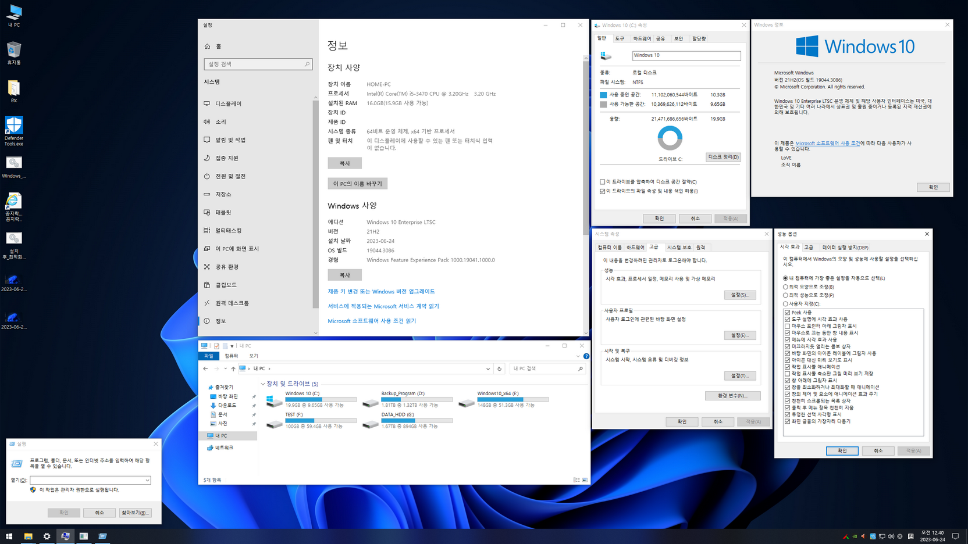Open the Run dialog 열기 combo box dropdown
968x544 pixels.
tap(147, 480)
